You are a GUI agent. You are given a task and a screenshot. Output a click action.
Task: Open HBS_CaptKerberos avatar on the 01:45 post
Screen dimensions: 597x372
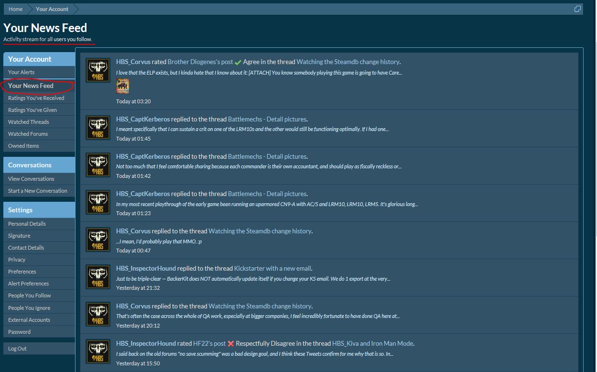click(x=98, y=127)
